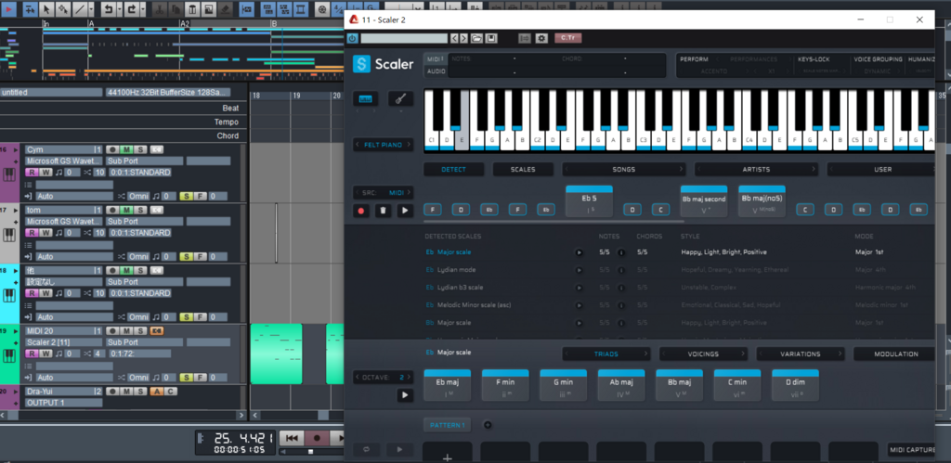951x463 pixels.
Task: Change the OCTAVE 2 selector
Action: point(384,377)
